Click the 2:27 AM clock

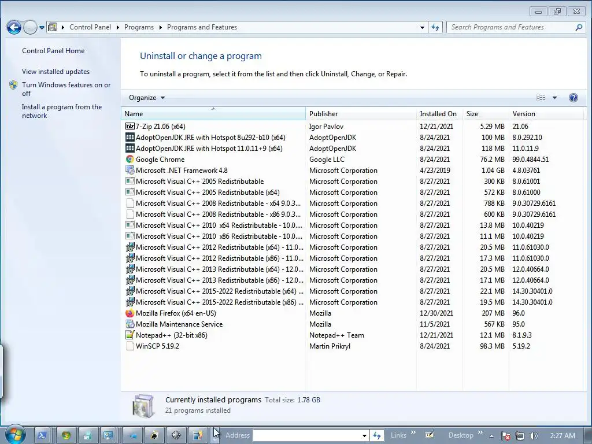pos(563,436)
